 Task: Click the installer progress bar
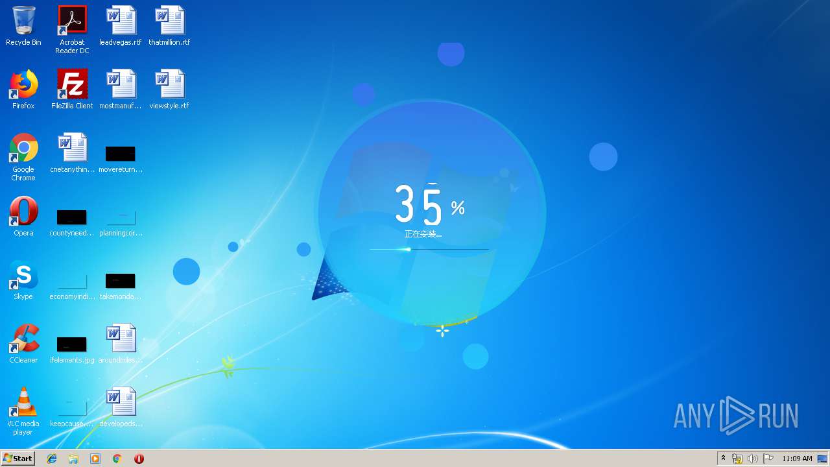coord(429,249)
